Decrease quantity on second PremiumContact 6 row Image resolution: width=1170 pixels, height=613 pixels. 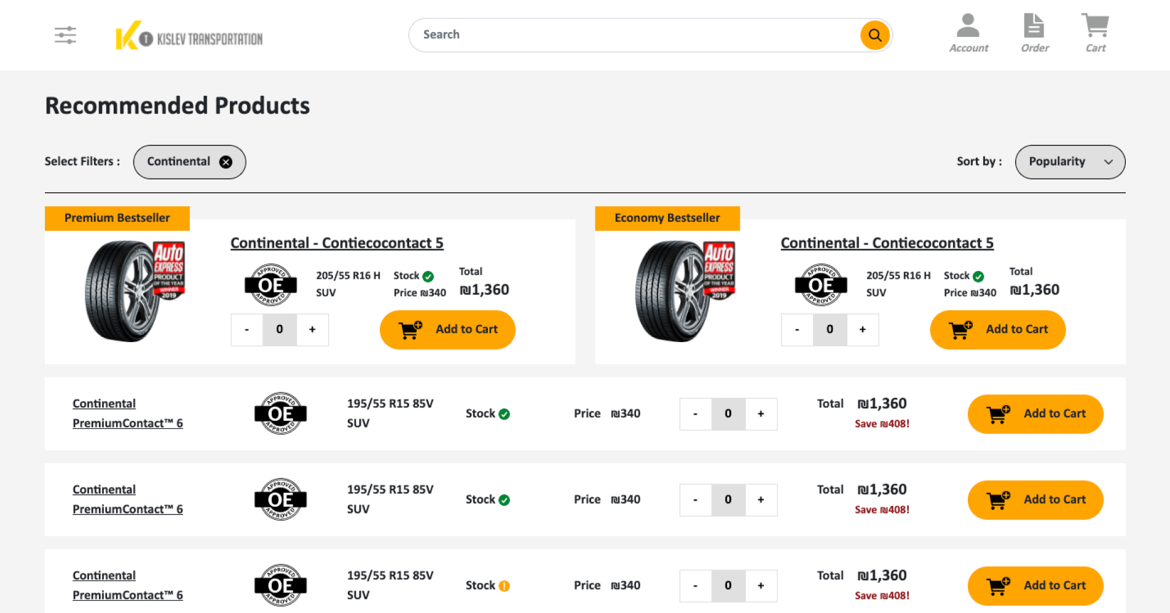[695, 500]
